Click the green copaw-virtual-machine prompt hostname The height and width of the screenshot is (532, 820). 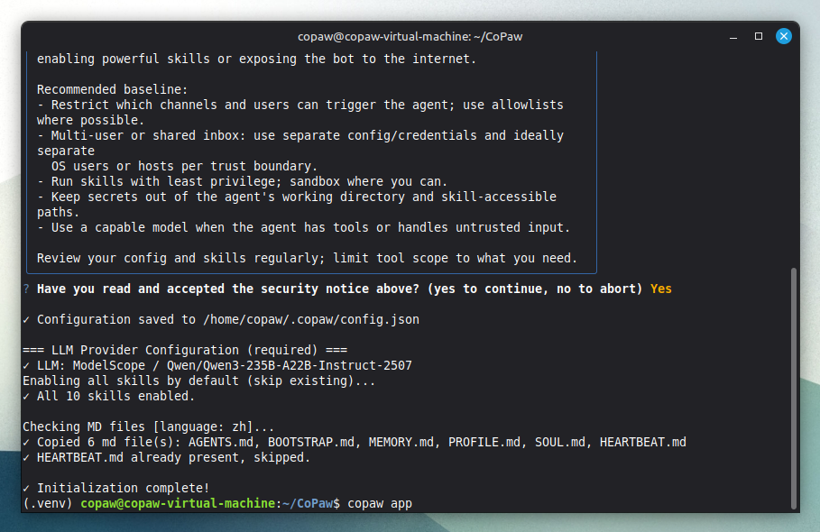177,503
